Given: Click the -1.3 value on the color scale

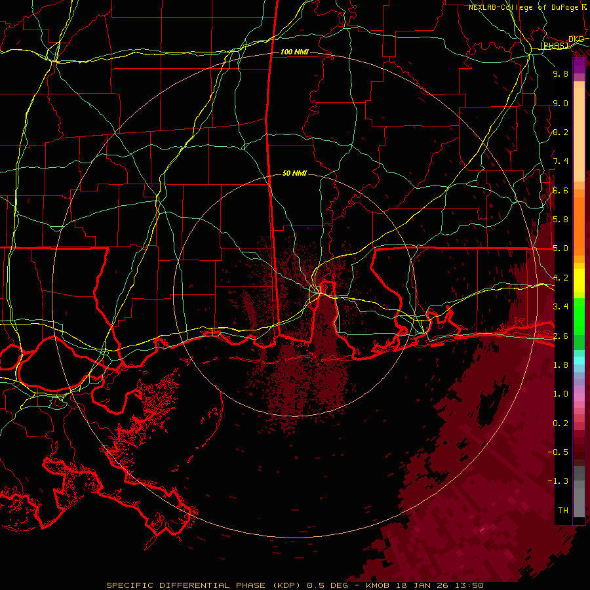Looking at the screenshot, I should click(558, 481).
